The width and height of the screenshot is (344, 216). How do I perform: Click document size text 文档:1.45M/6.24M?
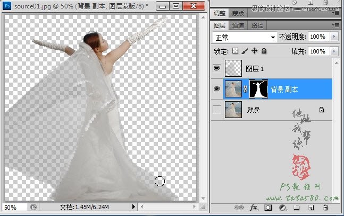[84, 207]
